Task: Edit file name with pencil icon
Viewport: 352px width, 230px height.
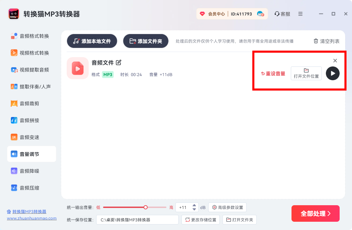Action: pyautogui.click(x=119, y=63)
